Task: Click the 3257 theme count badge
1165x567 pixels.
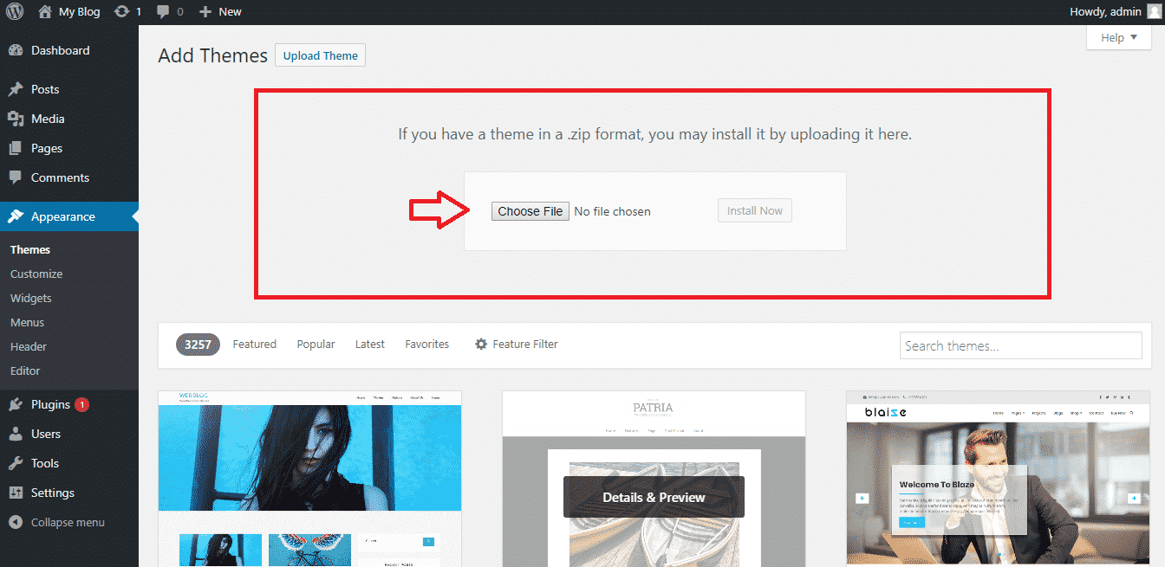Action: (199, 344)
